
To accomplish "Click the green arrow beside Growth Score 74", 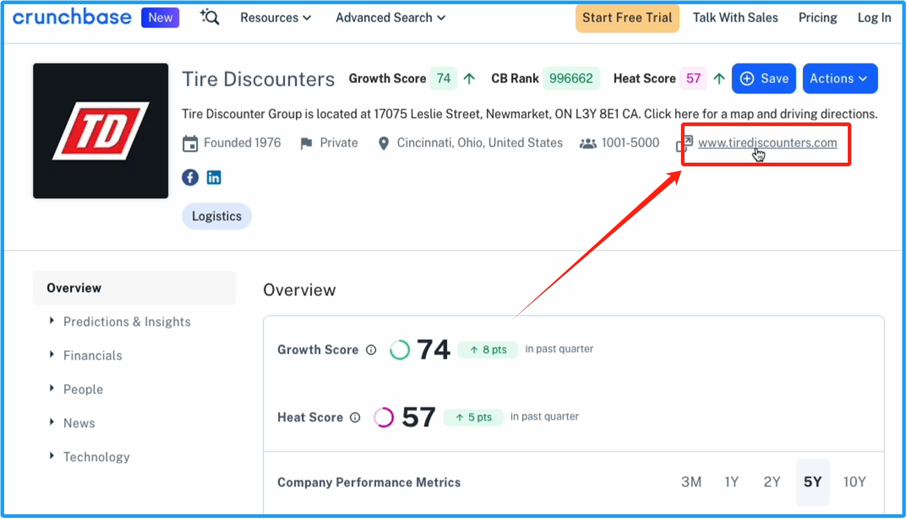I will click(469, 78).
